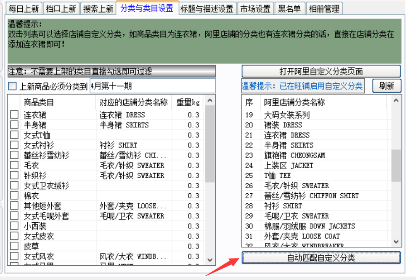Click empty mapping cell for 棉衣 row
The height and width of the screenshot is (280, 416).
coord(134,195)
